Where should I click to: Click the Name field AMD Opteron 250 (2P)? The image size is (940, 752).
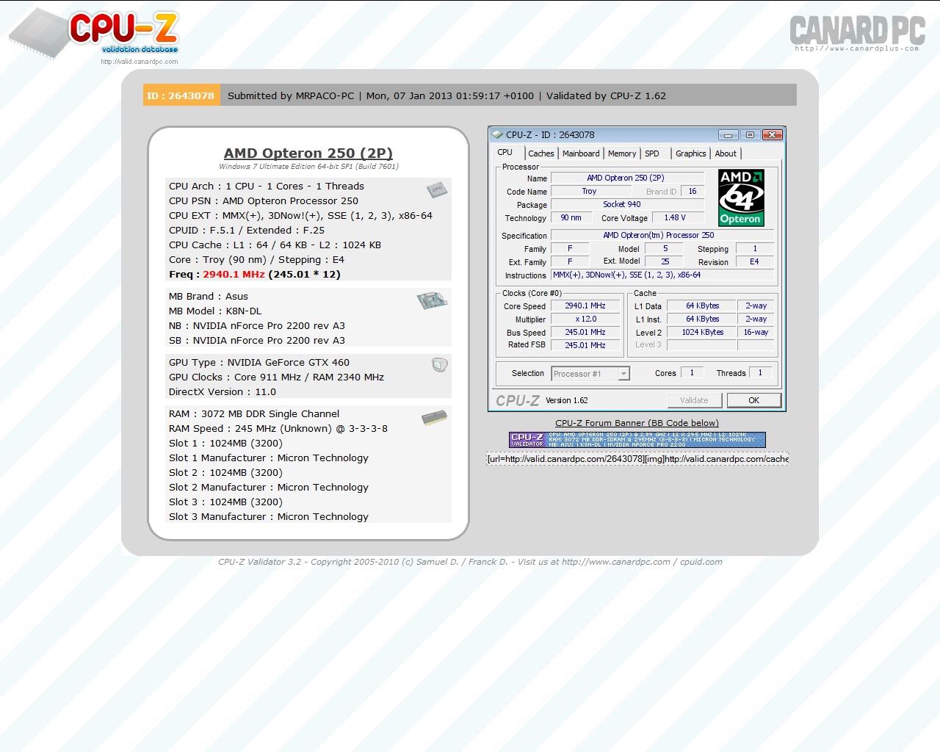[627, 178]
